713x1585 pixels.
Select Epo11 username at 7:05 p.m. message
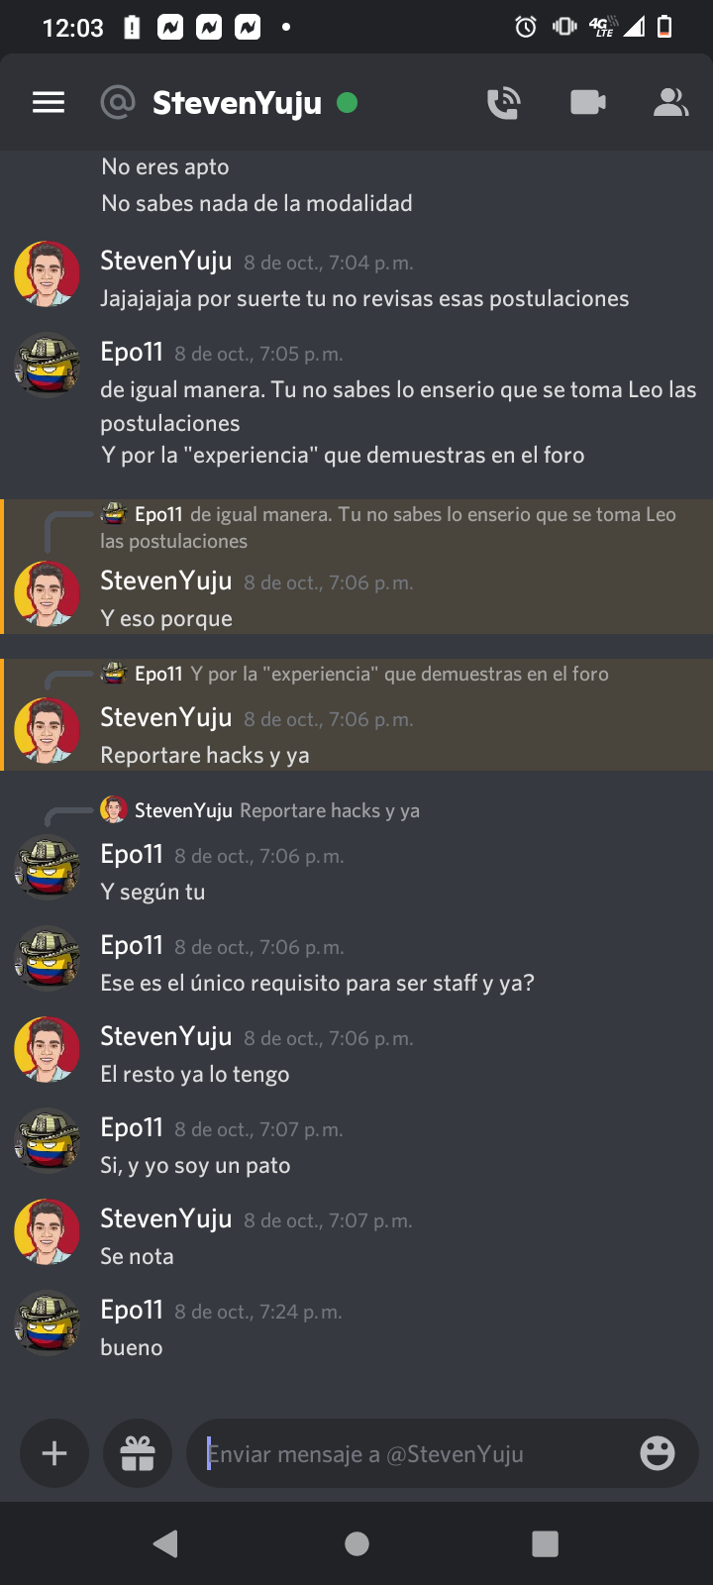[132, 352]
